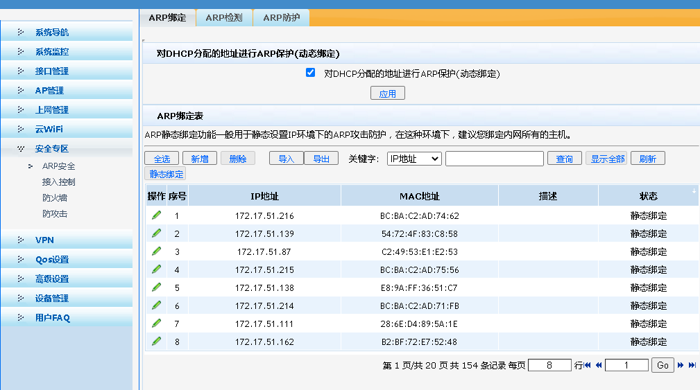This screenshot has width=700, height=390.
Task: Expand the 接口管理 menu
Action: (x=67, y=71)
